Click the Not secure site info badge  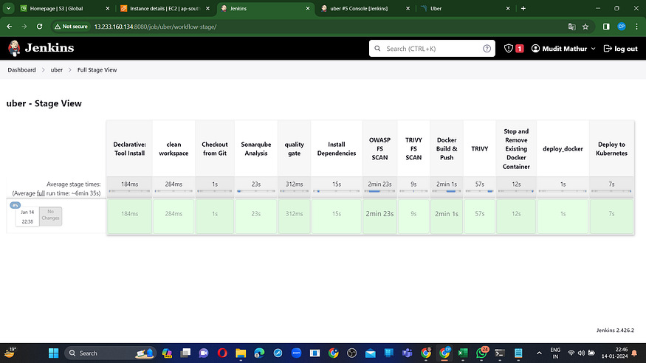pyautogui.click(x=71, y=27)
